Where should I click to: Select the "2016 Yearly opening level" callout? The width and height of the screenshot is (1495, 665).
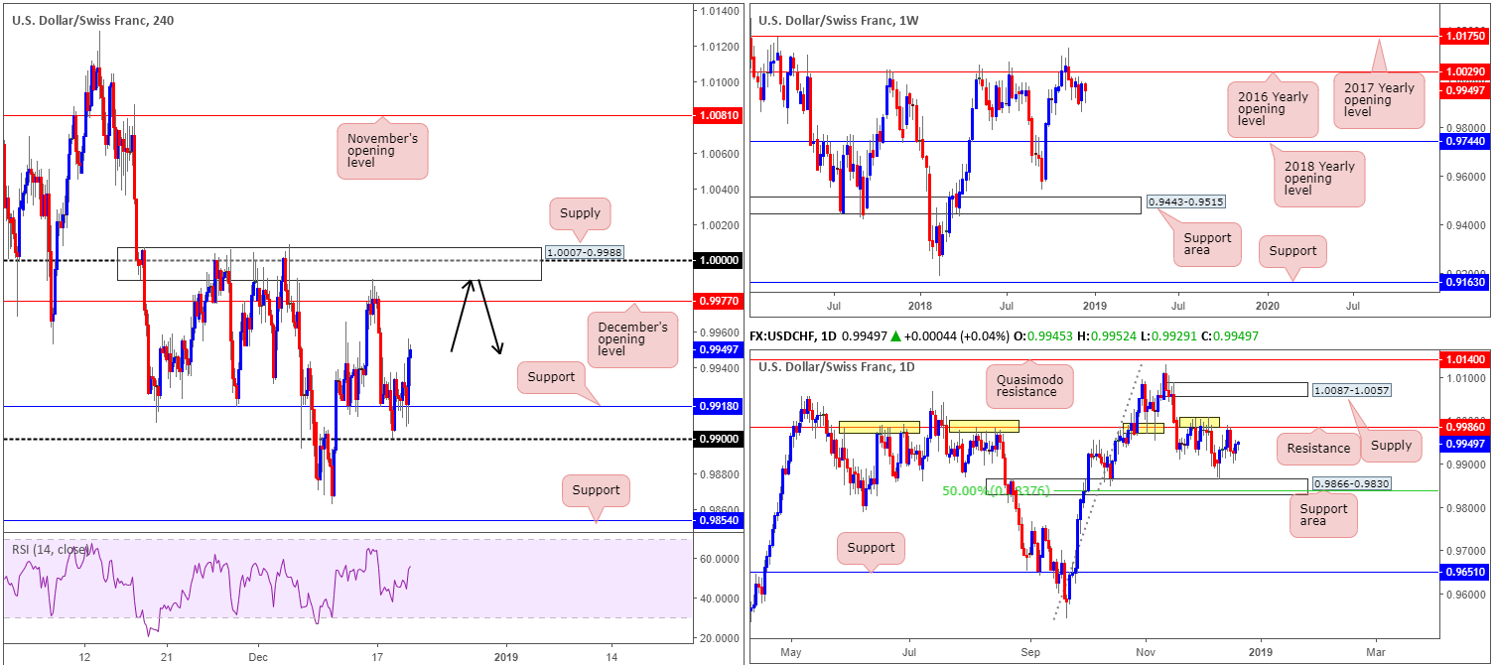click(1272, 109)
